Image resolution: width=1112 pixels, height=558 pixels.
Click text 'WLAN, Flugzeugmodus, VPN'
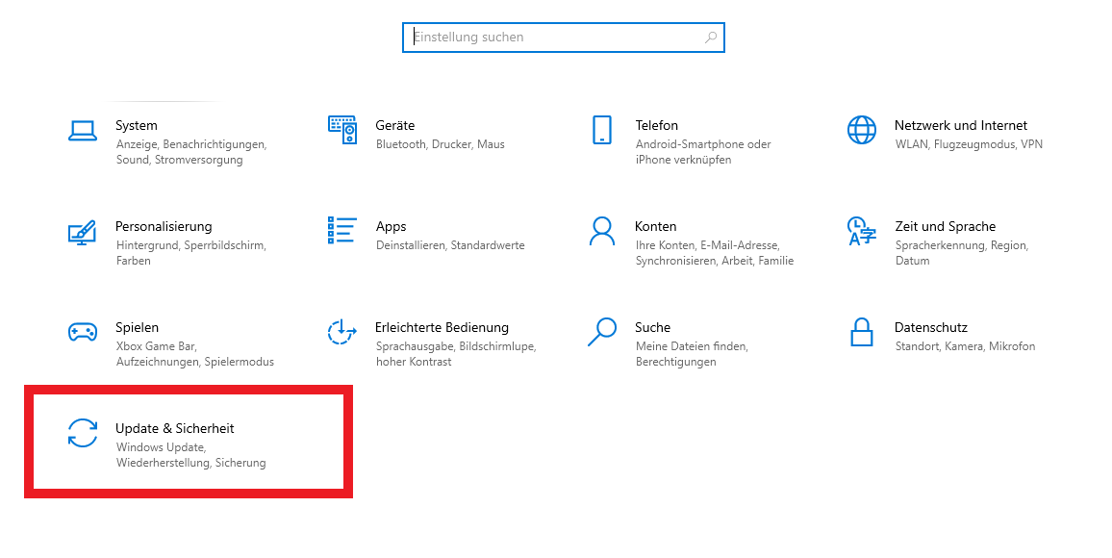[x=969, y=144]
